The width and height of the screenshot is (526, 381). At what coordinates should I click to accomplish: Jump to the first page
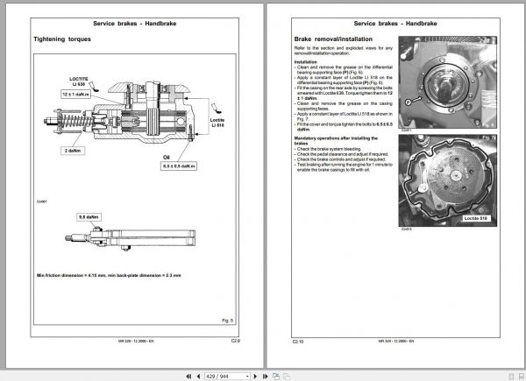[x=188, y=377]
